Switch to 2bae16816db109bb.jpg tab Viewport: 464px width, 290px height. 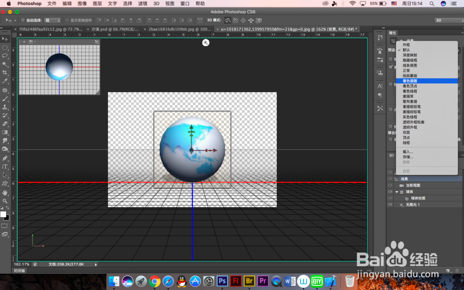click(180, 29)
